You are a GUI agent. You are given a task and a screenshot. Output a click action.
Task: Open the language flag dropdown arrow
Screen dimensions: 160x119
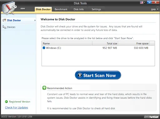144,2
